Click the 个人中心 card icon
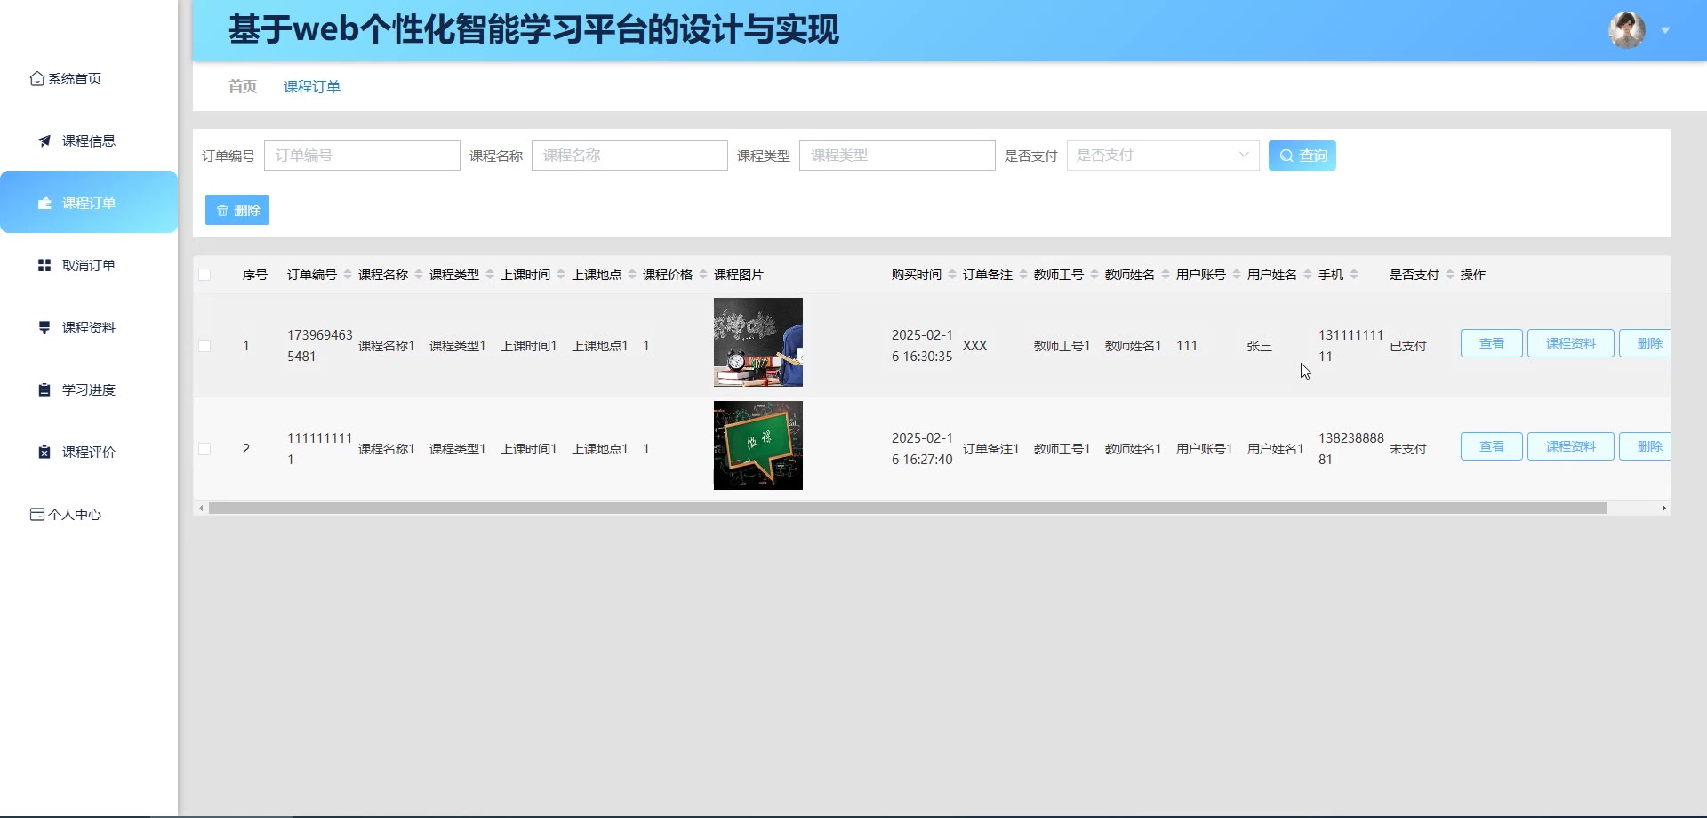The height and width of the screenshot is (818, 1707). click(36, 515)
